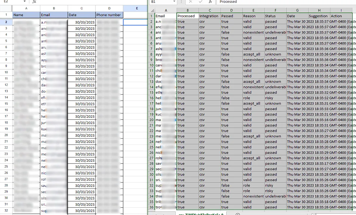The width and height of the screenshot is (356, 215).
Task: Click the Select All corner triangle in Excel
Action: click(x=152, y=10)
